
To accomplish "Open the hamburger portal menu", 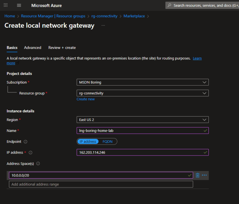I will 19,5.
